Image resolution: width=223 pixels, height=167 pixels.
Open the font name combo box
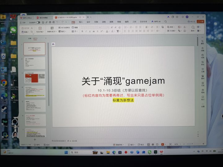91,28
